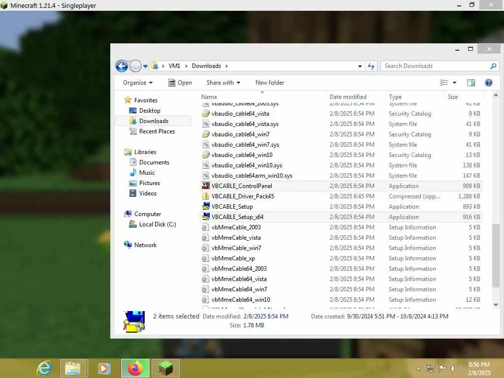Select vbMmeCable_2003 setup information icon

pyautogui.click(x=206, y=227)
